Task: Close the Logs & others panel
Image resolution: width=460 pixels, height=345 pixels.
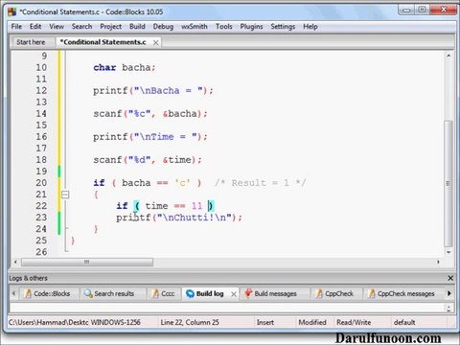Action: click(x=450, y=278)
